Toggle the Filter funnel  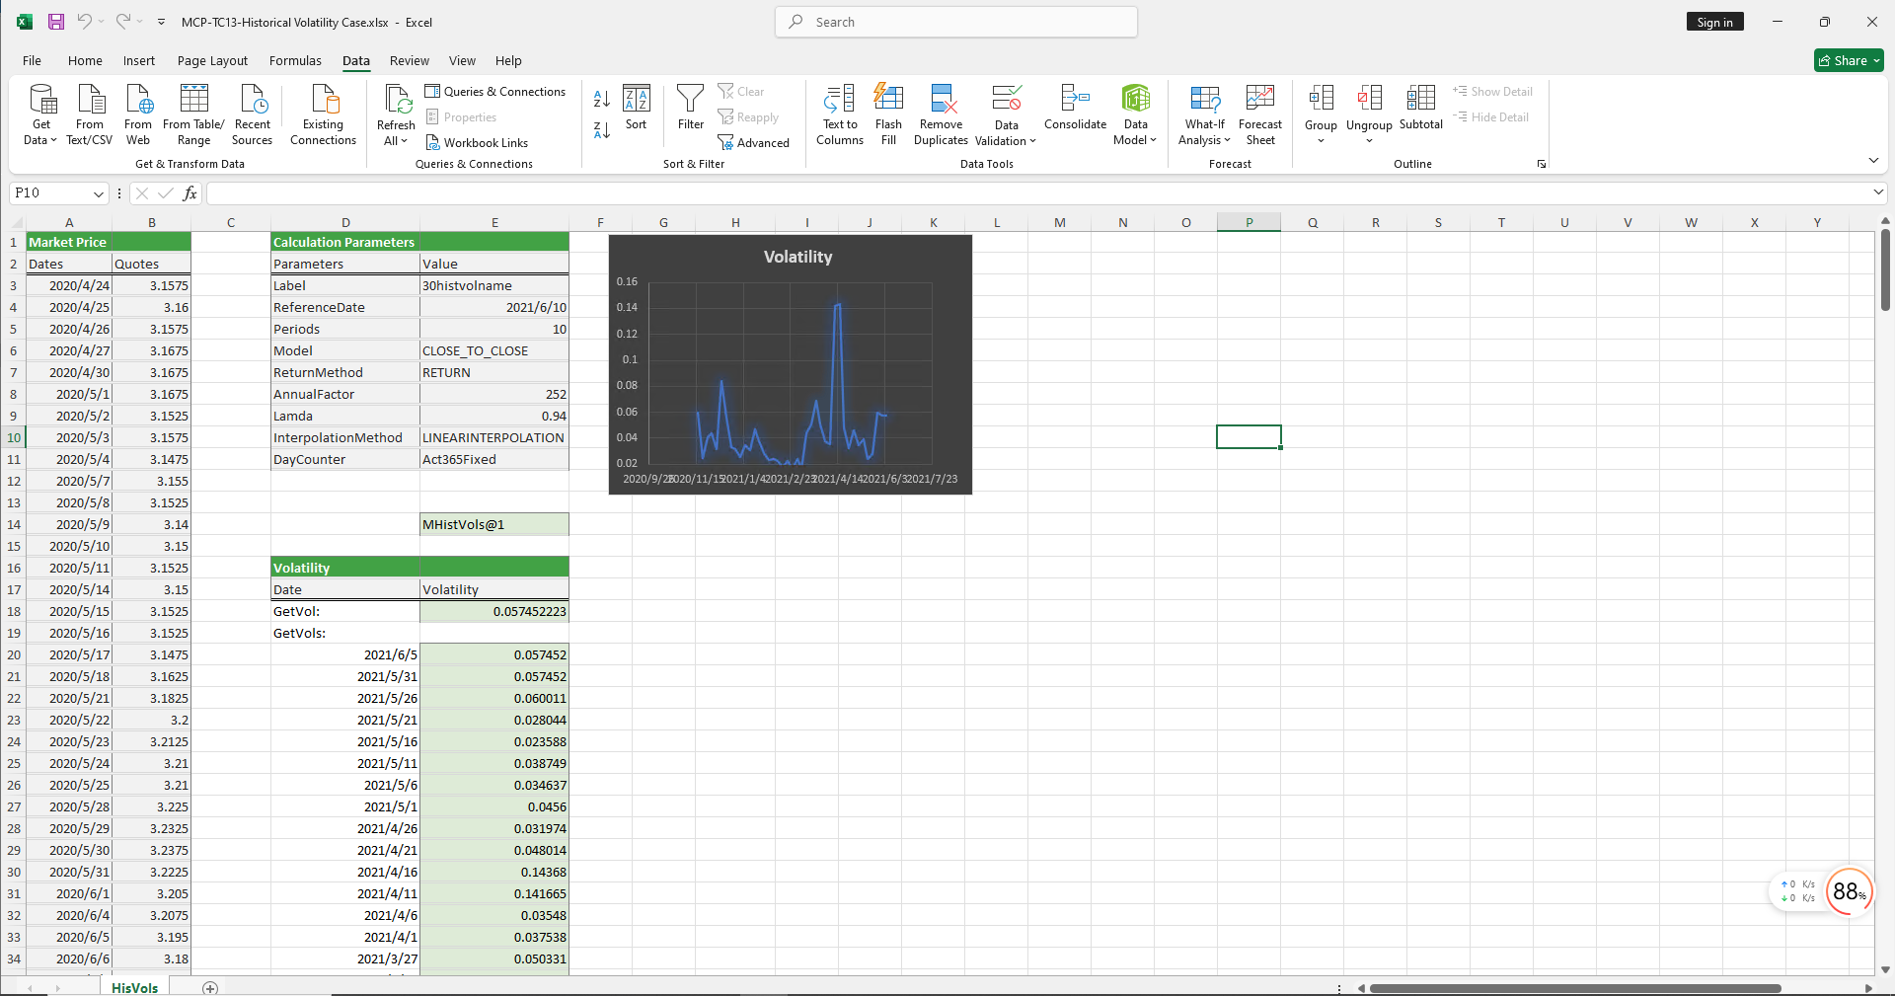pos(691,108)
